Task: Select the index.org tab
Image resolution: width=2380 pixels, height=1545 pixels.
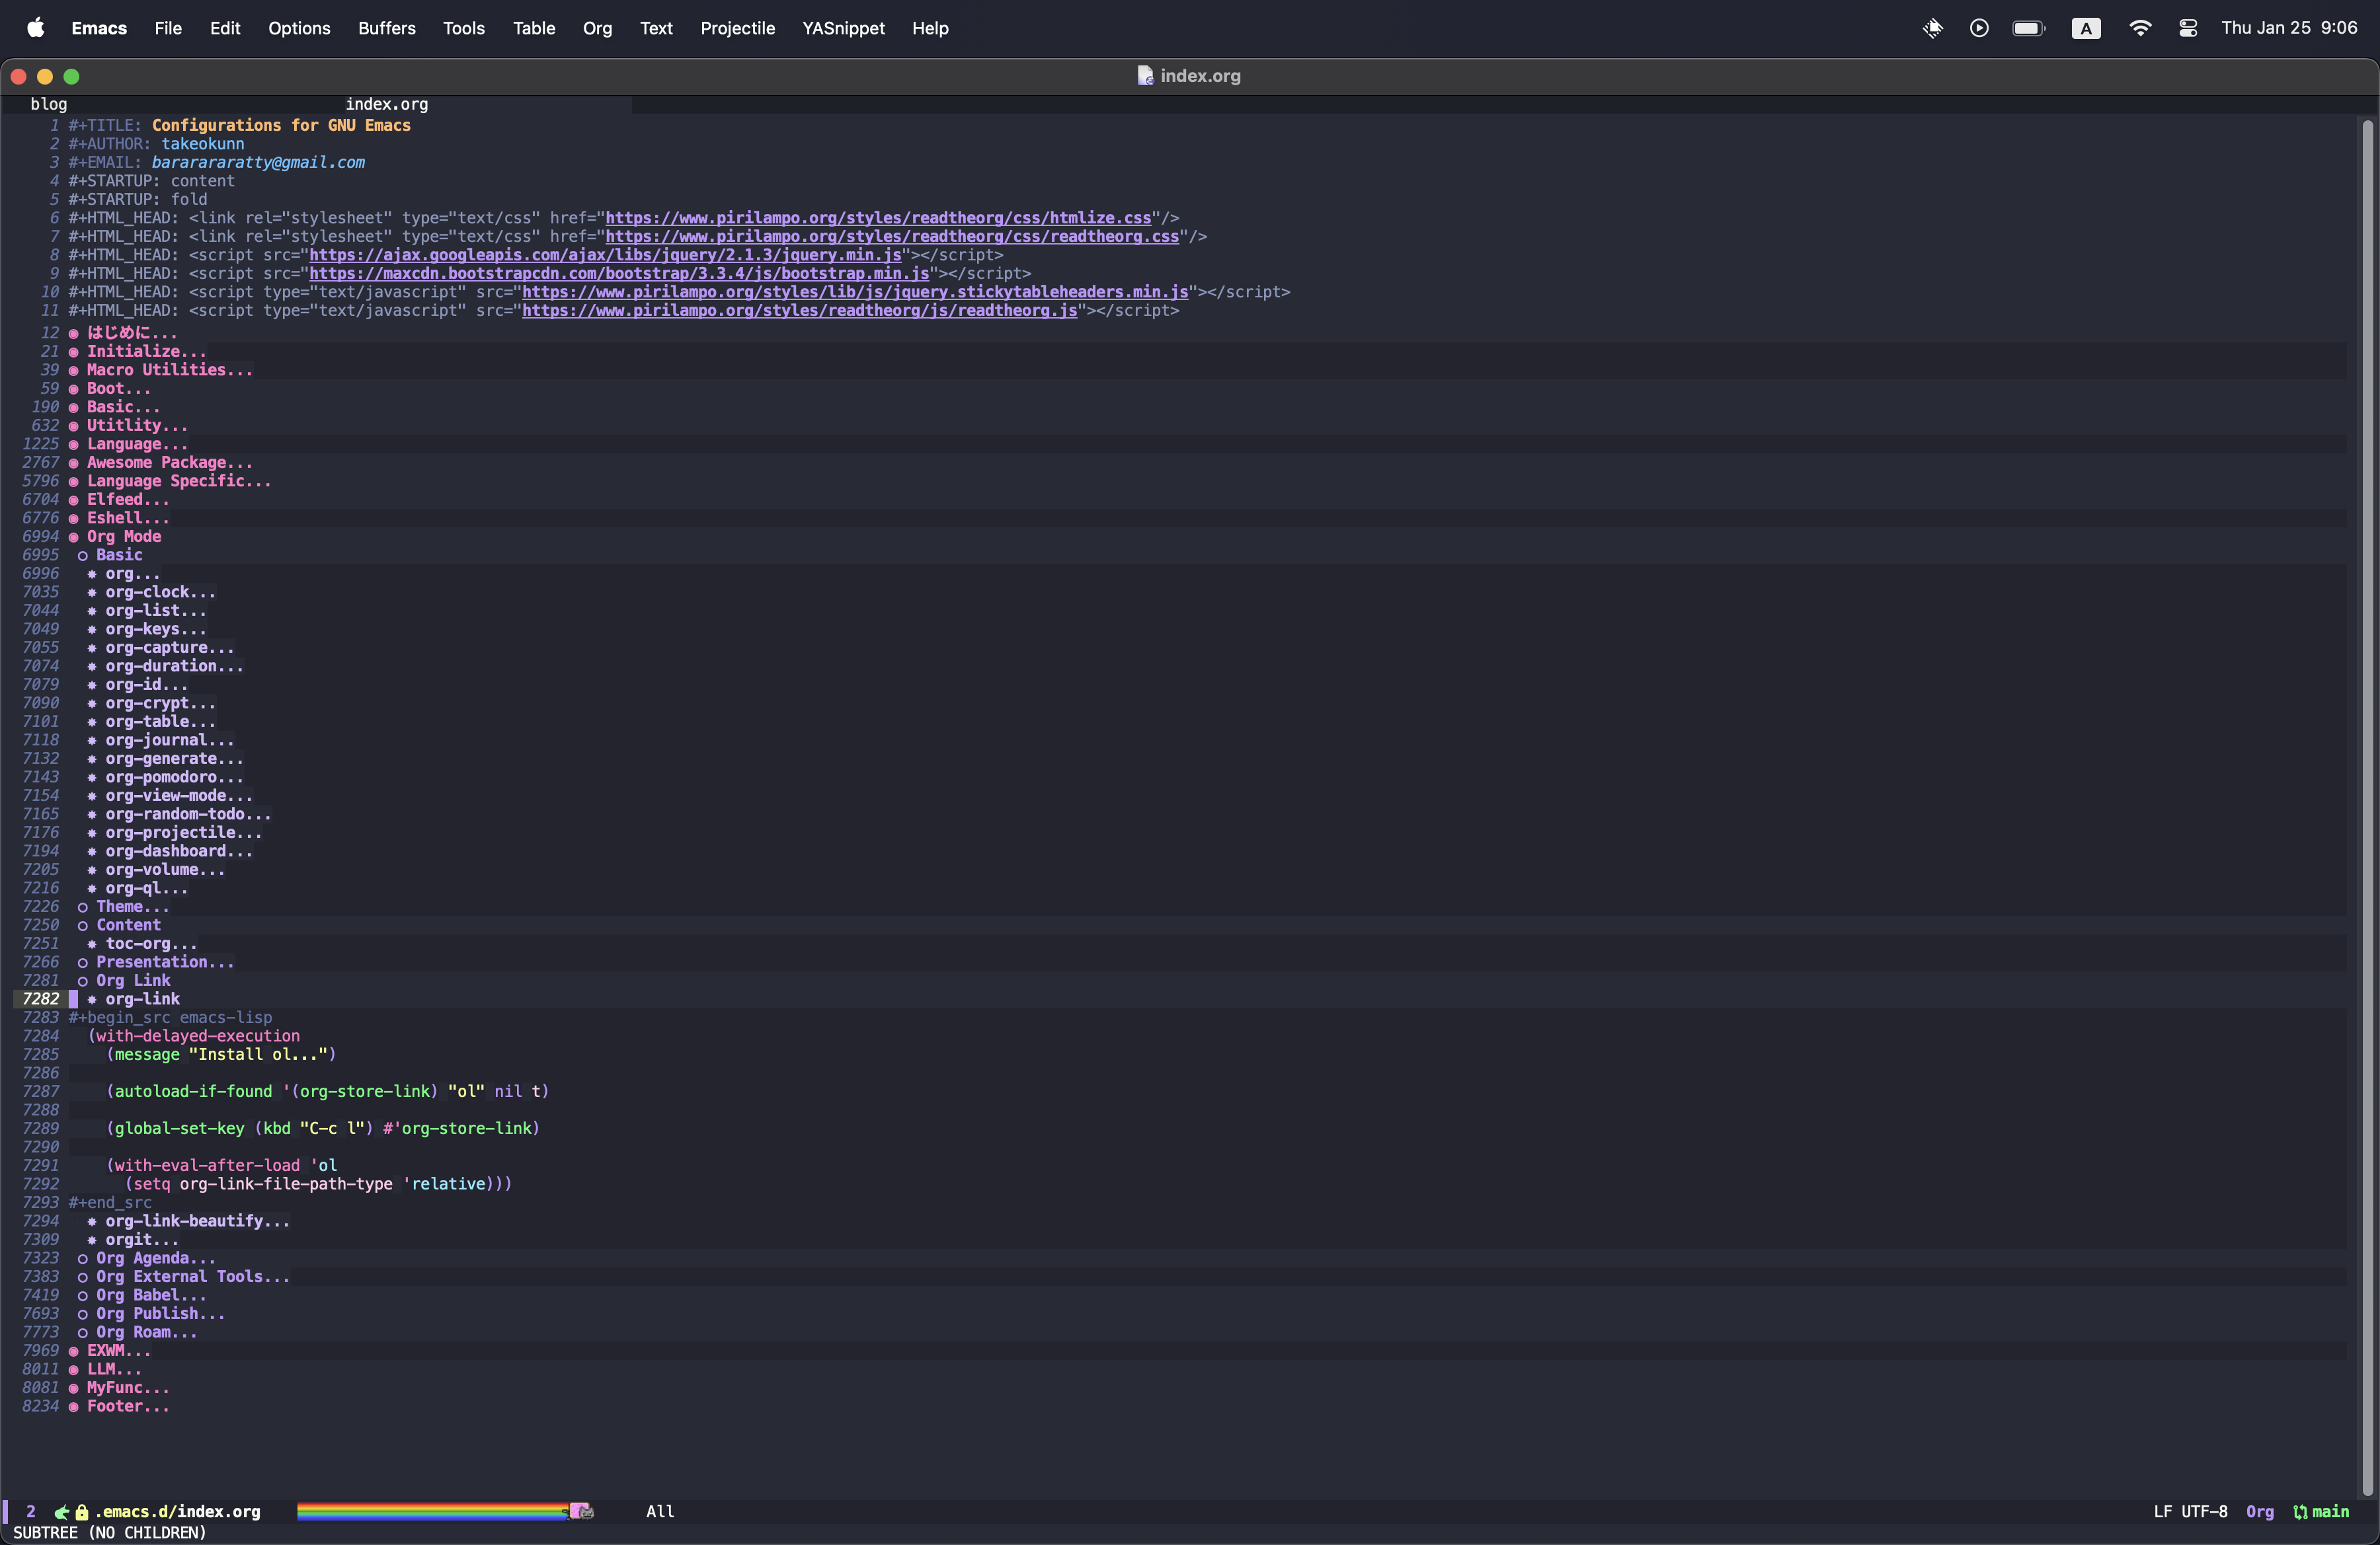Action: [387, 104]
